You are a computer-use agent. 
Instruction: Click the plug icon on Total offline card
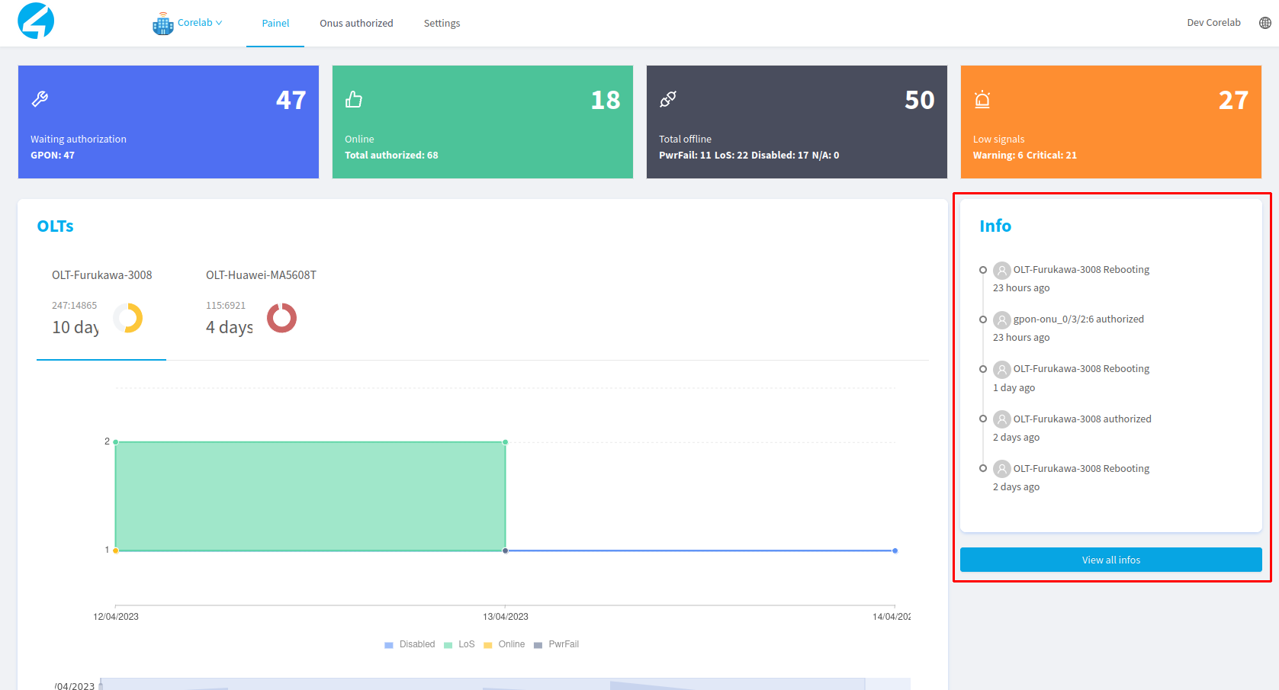(669, 99)
